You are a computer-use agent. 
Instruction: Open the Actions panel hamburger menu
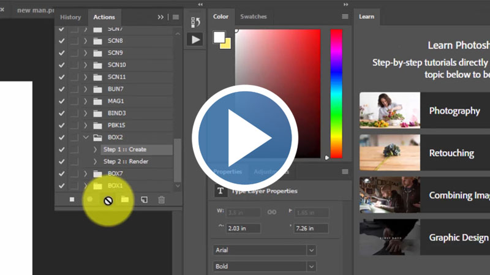tap(175, 17)
